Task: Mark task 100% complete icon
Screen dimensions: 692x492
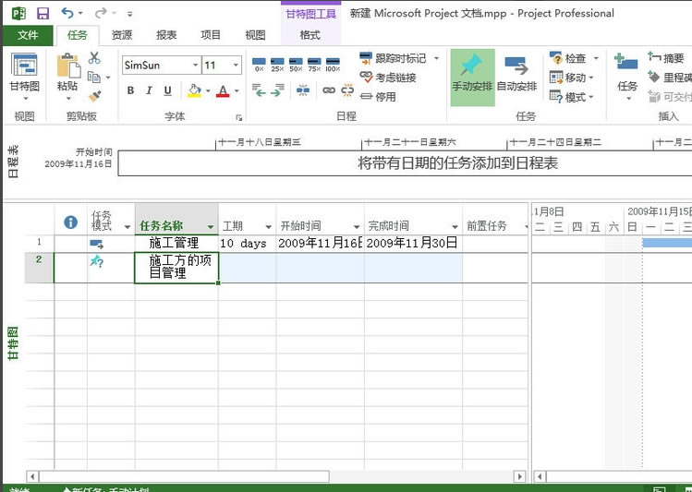Action: click(333, 66)
